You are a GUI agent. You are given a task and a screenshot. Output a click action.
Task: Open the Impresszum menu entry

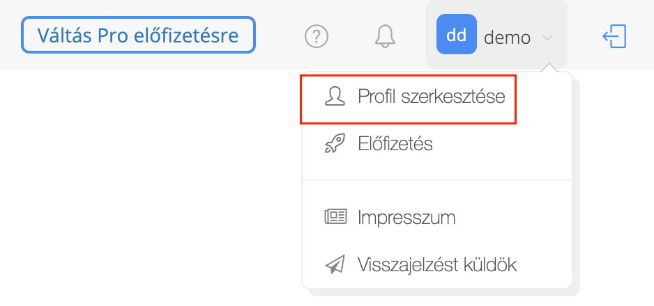[406, 218]
